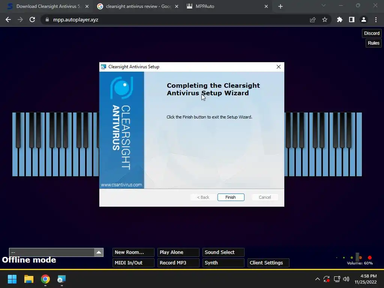Open MIDI In/Out settings
384x288 pixels.
[x=133, y=263]
